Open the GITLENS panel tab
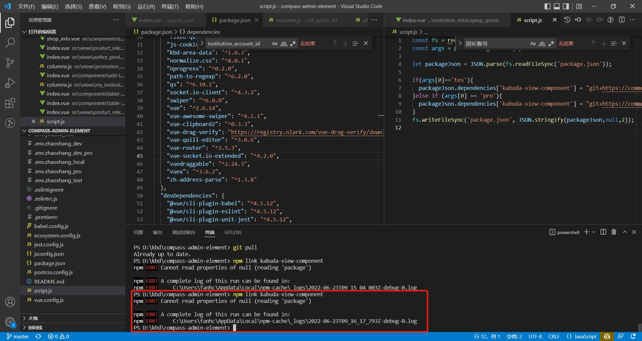 pos(233,232)
